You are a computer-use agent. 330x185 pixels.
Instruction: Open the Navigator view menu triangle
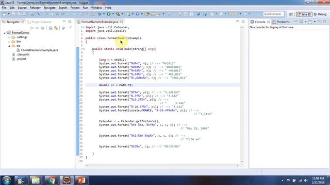click(71, 27)
